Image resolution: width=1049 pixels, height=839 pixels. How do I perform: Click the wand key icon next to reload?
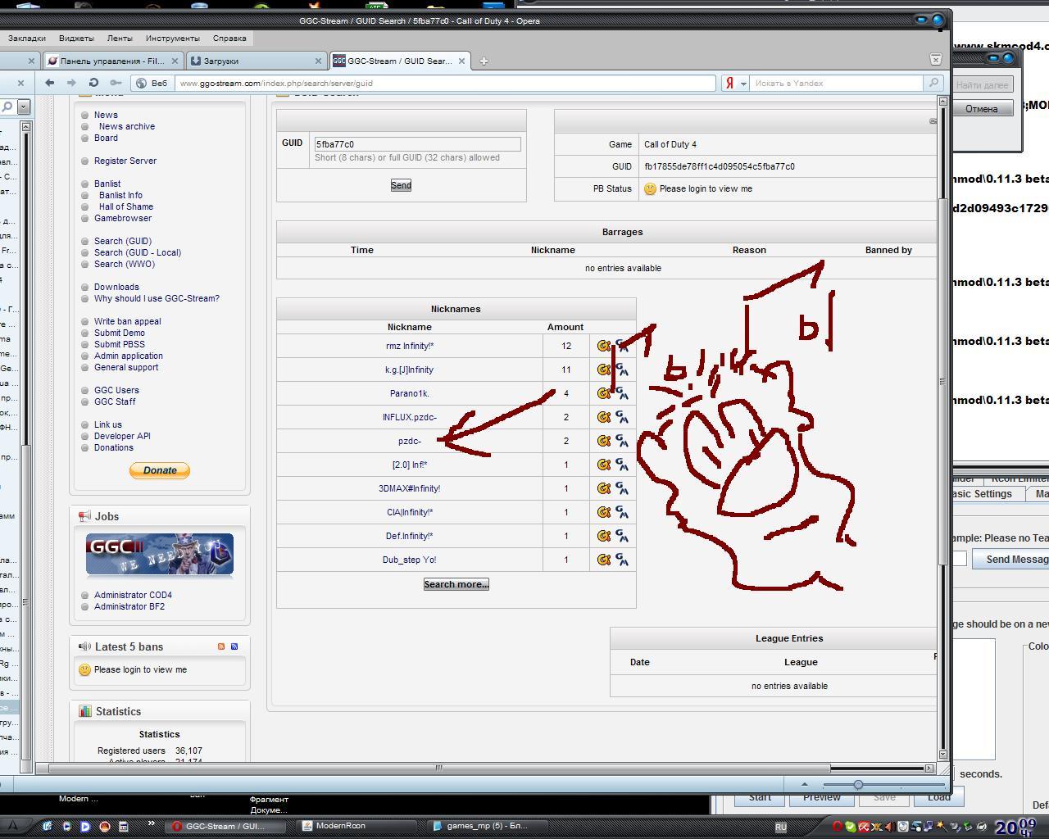116,83
